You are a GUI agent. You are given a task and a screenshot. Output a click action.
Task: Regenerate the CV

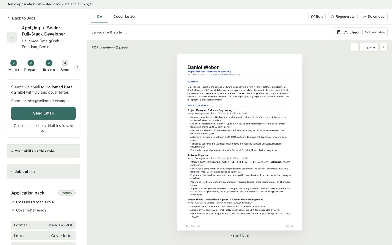pyautogui.click(x=343, y=17)
